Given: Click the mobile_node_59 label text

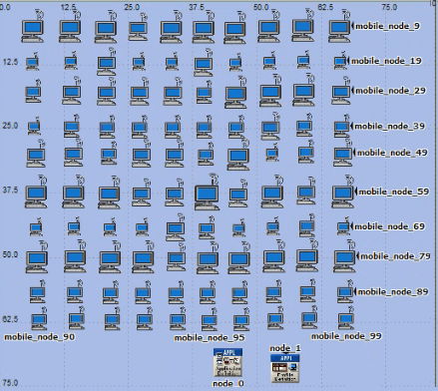Looking at the screenshot, I should tap(394, 192).
